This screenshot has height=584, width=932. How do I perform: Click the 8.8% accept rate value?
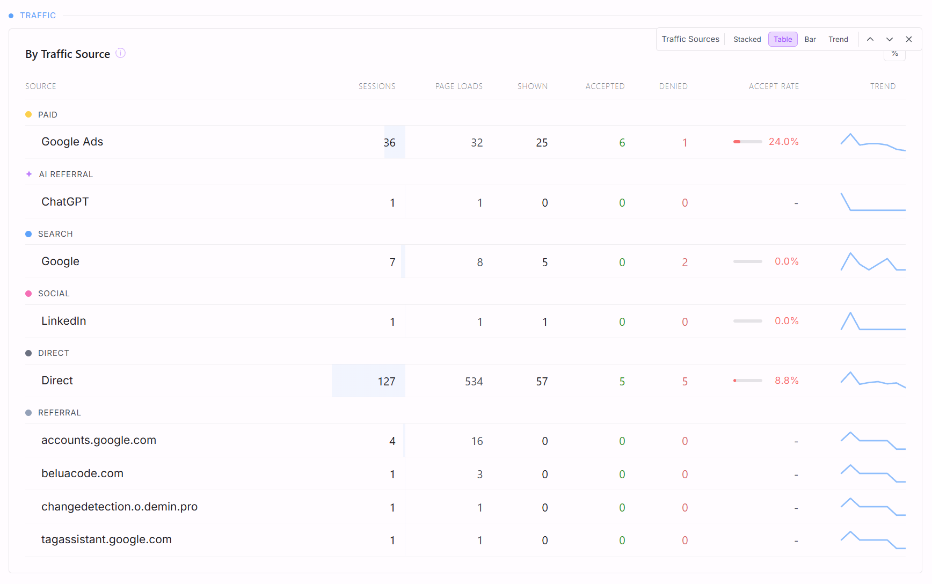tap(787, 381)
